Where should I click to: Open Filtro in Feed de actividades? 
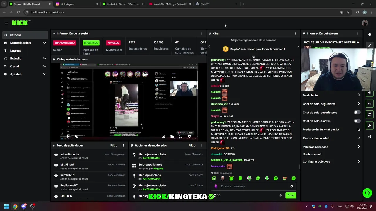(x=114, y=145)
